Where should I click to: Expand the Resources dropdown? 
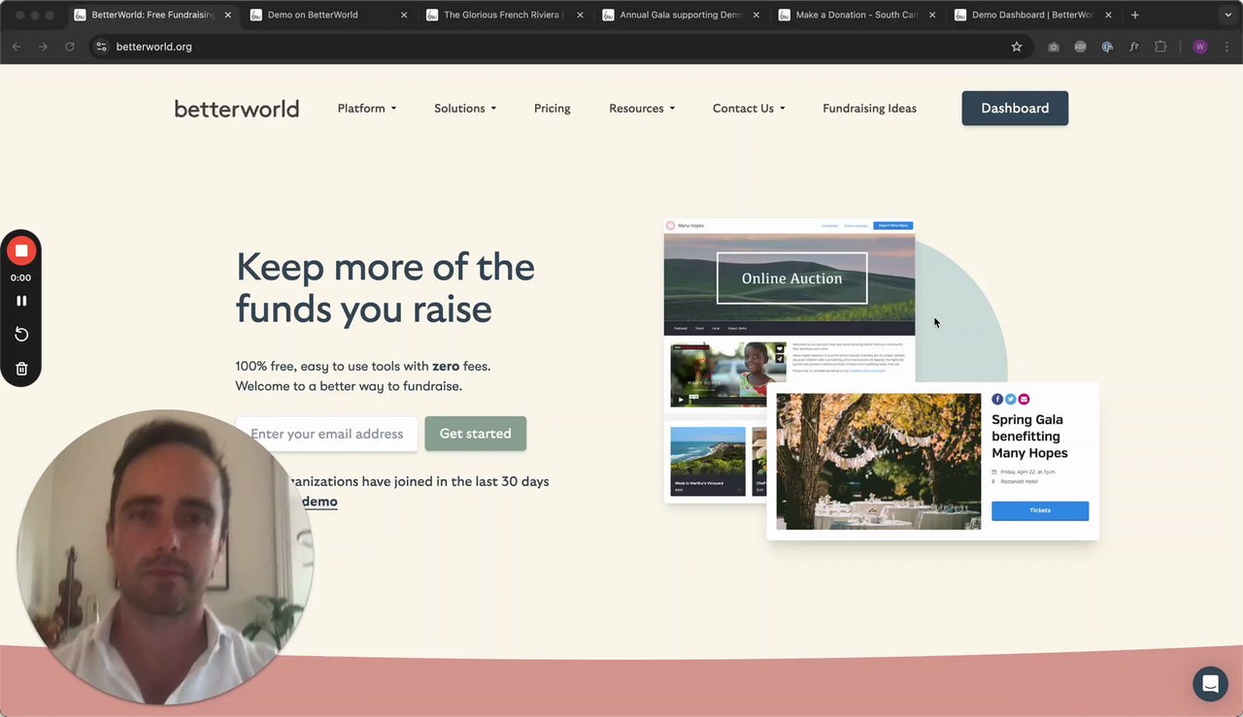point(642,109)
